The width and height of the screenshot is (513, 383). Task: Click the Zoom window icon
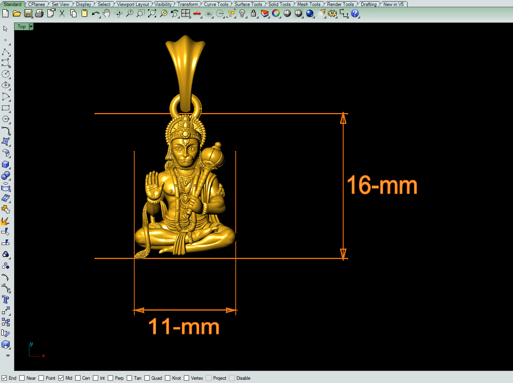point(140,14)
